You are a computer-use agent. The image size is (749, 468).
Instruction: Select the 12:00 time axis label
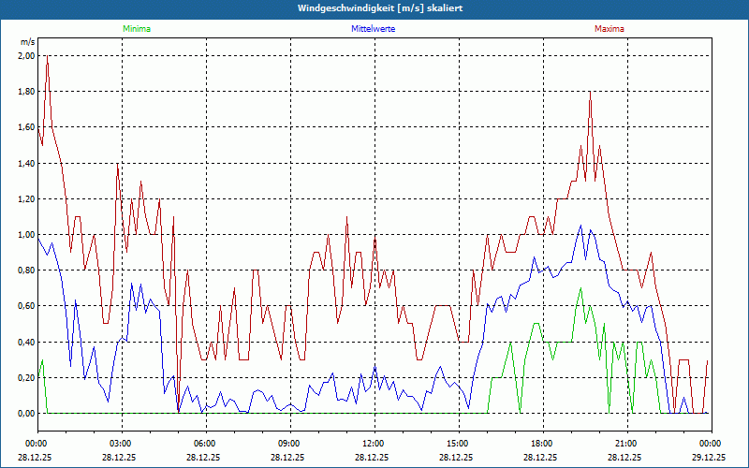point(374,444)
